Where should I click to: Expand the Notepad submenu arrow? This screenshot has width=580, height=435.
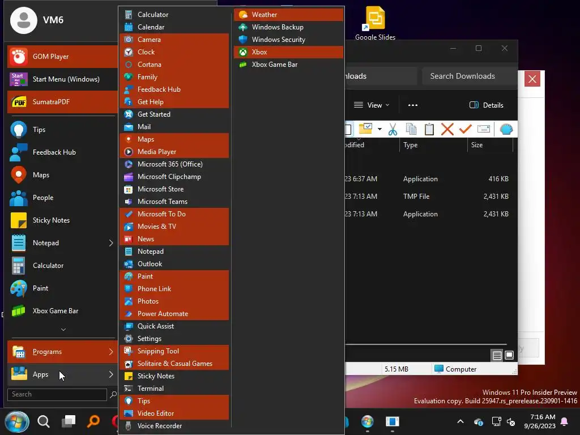point(110,243)
